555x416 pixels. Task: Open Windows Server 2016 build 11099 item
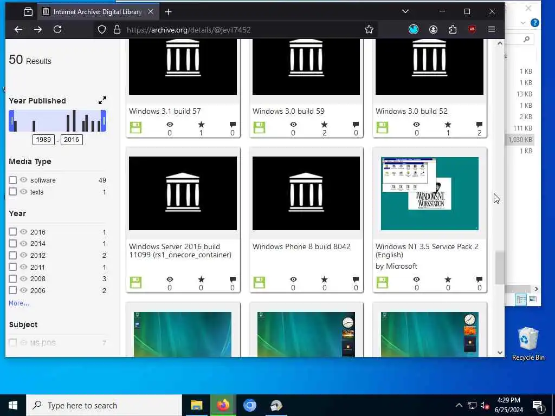coord(180,250)
